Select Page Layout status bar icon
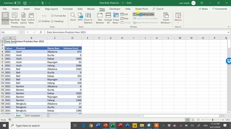This screenshot has height=129, width=231. (193, 120)
